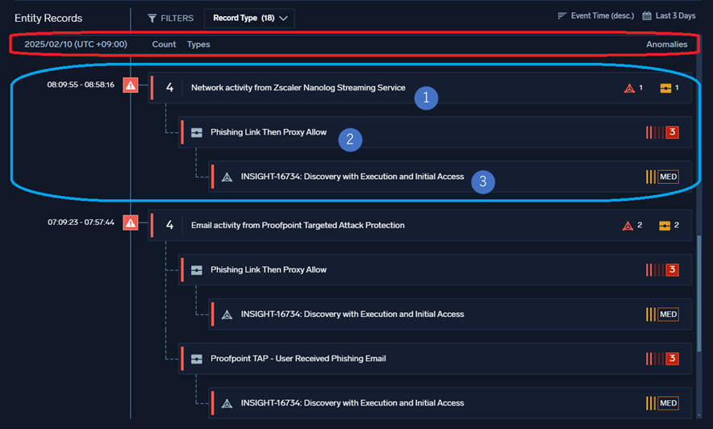The image size is (713, 429).
Task: Click the Entity Records panel title
Action: (x=48, y=19)
